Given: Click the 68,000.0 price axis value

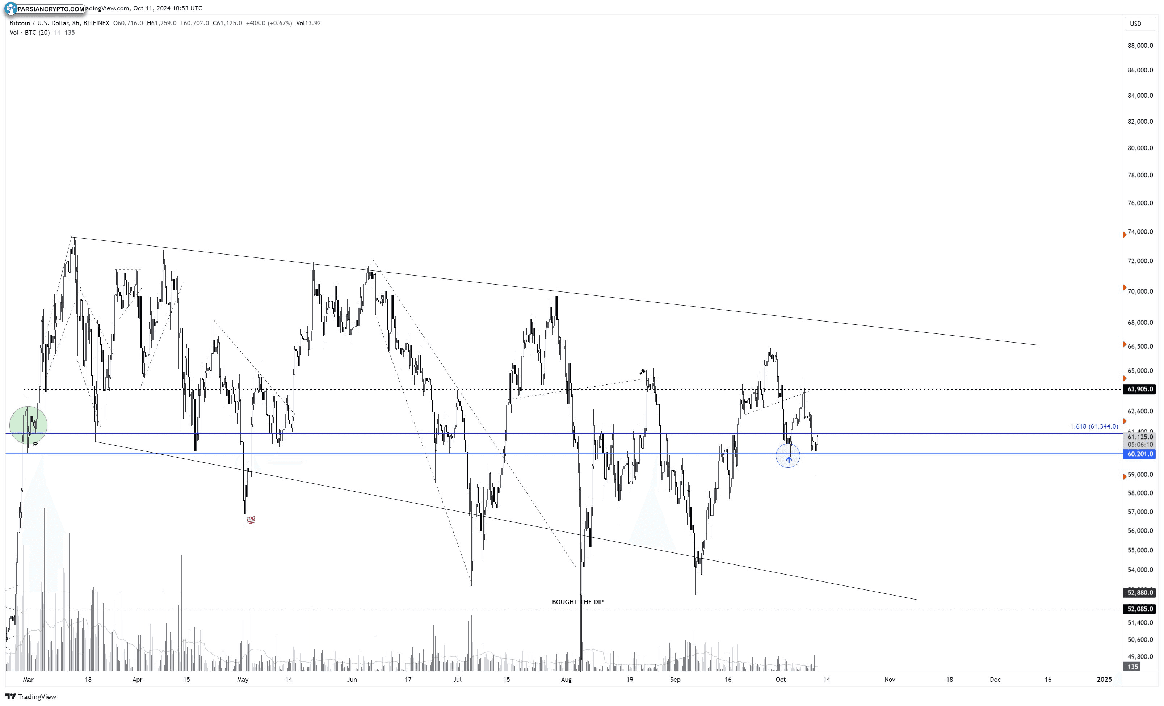Looking at the screenshot, I should click(x=1140, y=322).
